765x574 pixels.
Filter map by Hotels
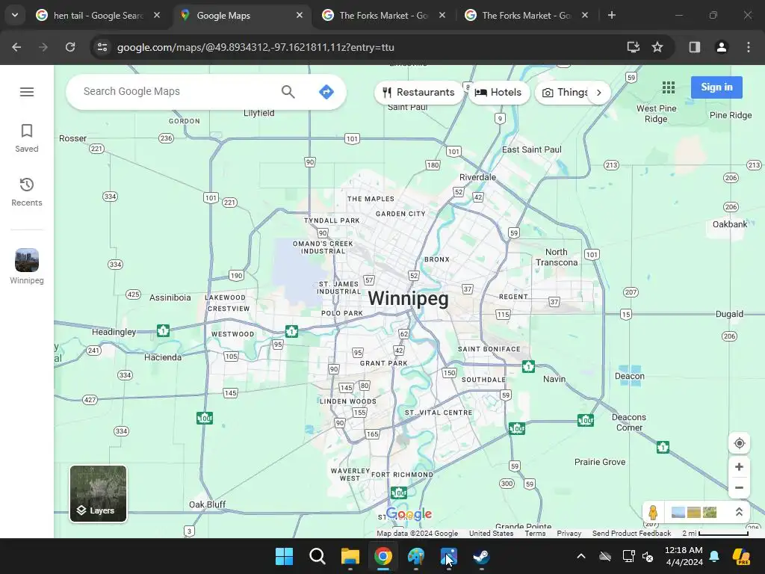[x=498, y=92]
